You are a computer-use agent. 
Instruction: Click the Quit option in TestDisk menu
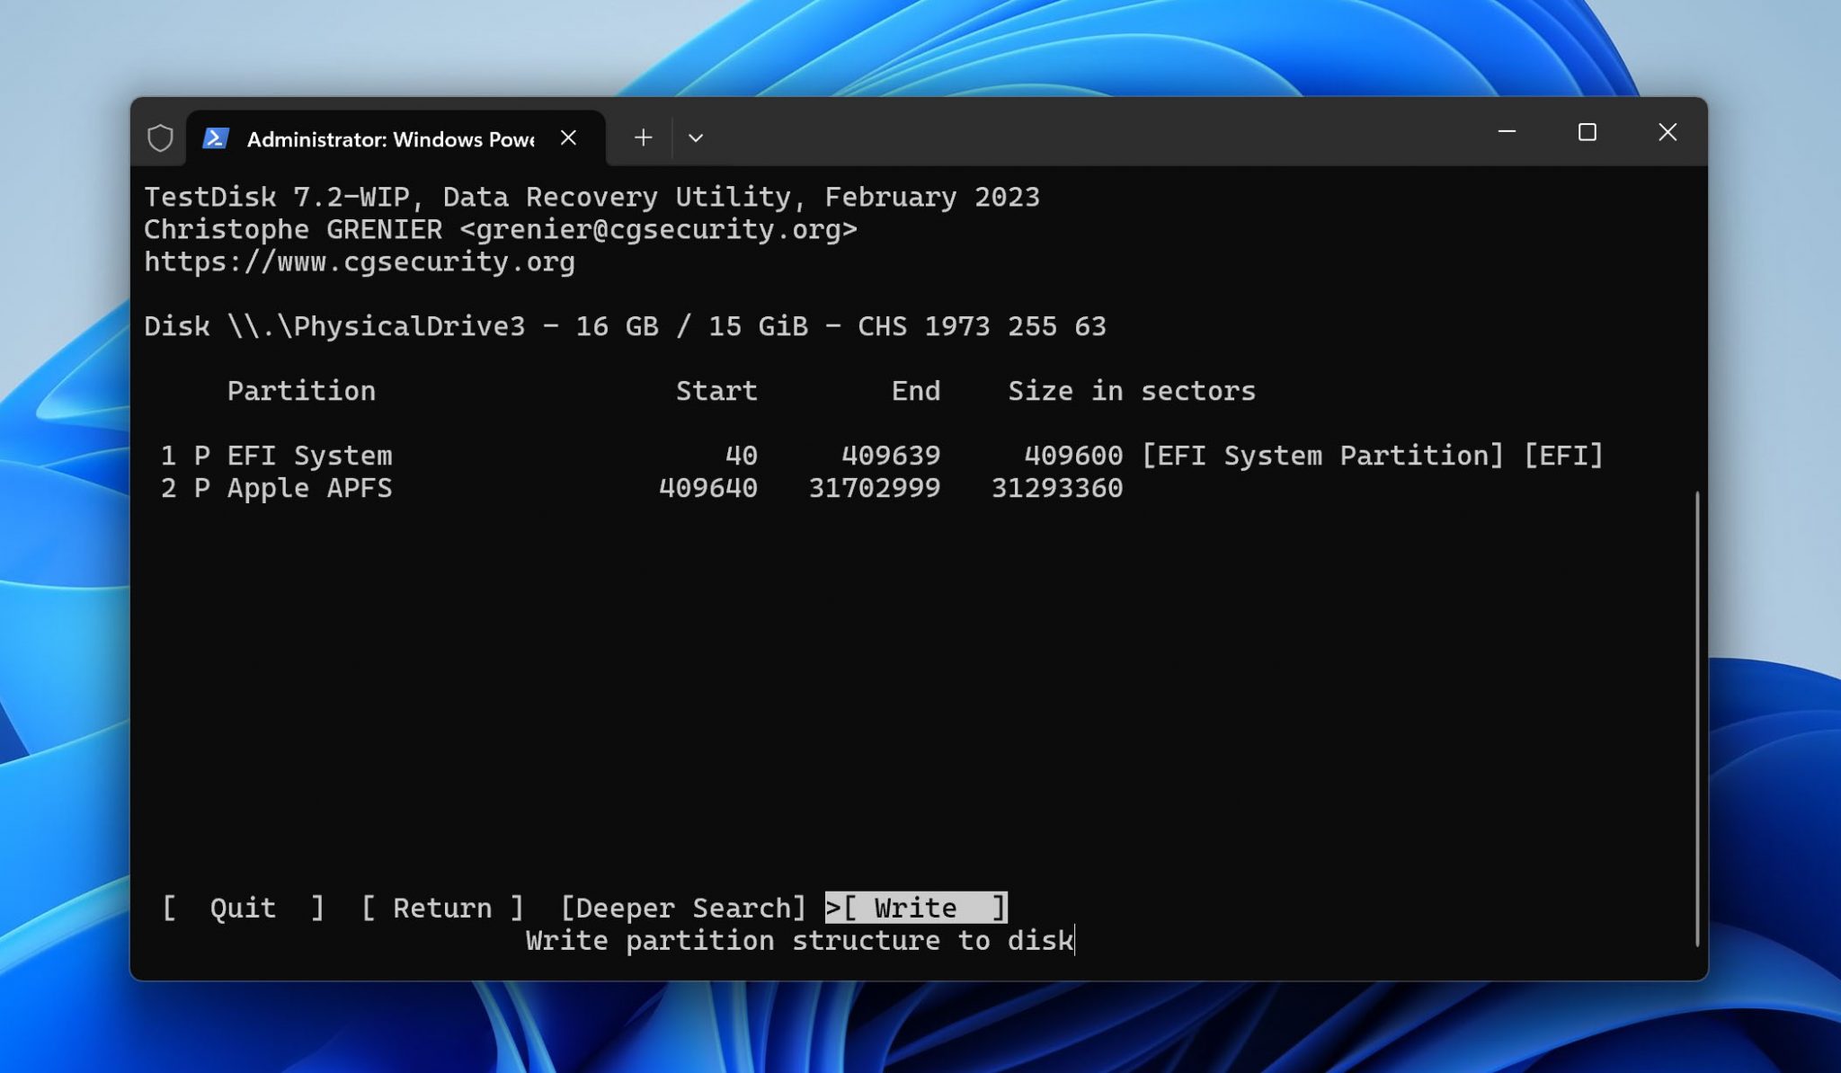(243, 908)
